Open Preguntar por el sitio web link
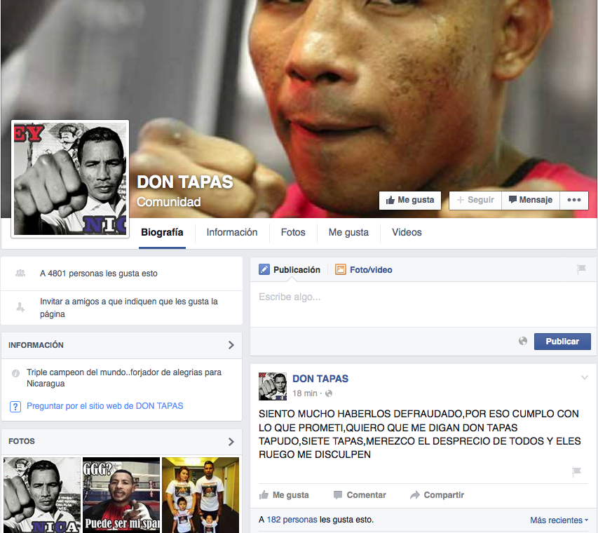The width and height of the screenshot is (598, 533). (x=105, y=406)
